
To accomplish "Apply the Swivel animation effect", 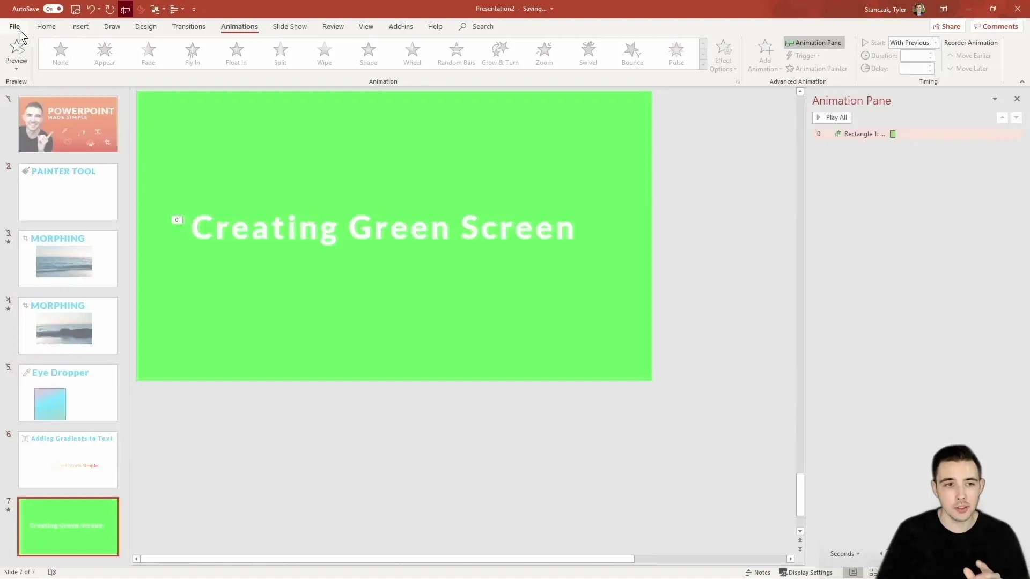I will pyautogui.click(x=588, y=54).
